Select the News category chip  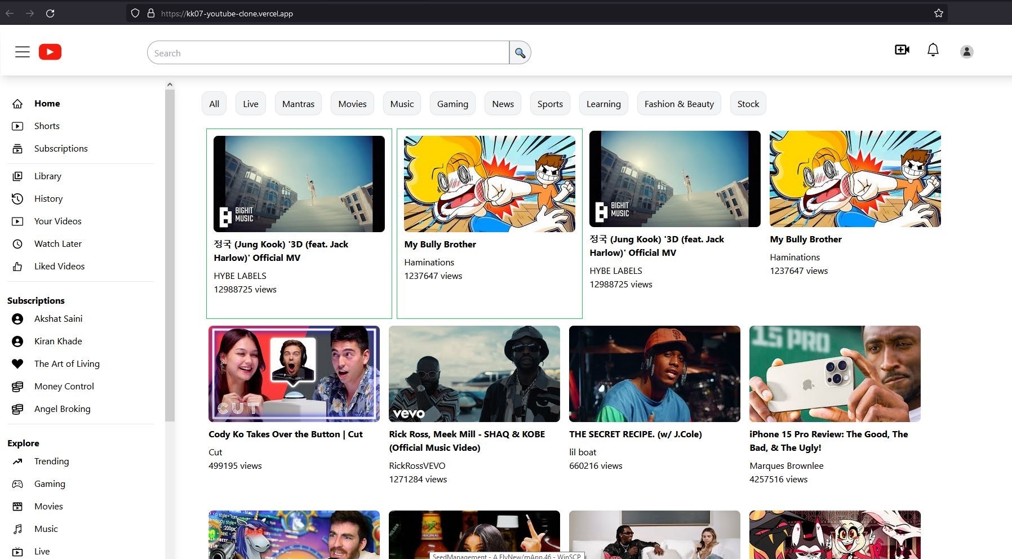click(503, 104)
